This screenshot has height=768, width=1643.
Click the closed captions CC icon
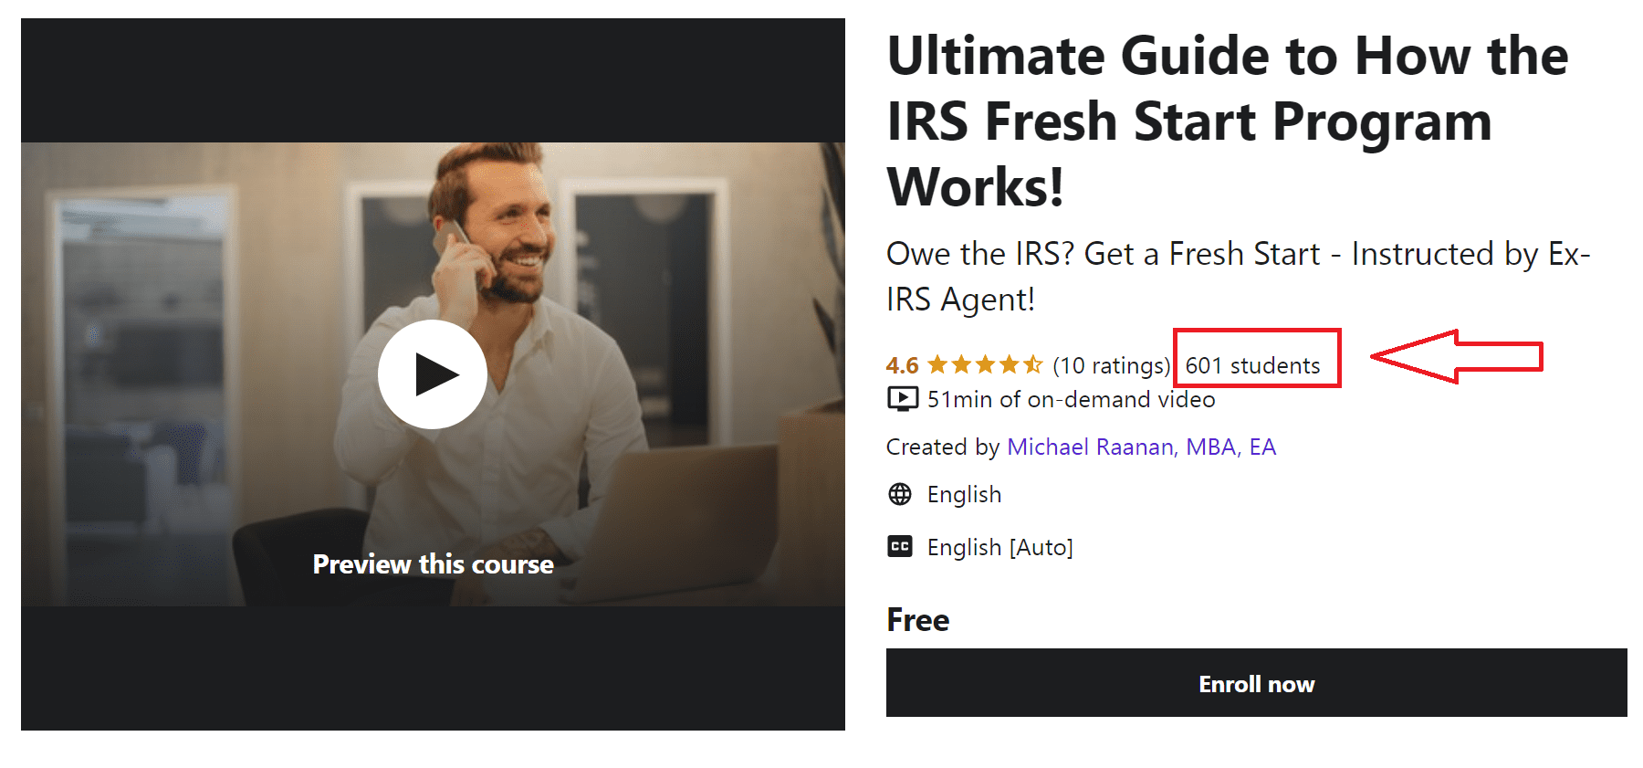(x=900, y=546)
